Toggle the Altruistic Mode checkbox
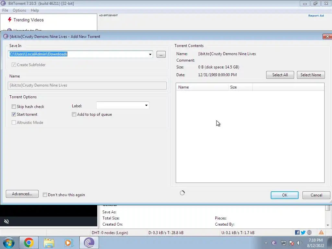 pos(14,122)
